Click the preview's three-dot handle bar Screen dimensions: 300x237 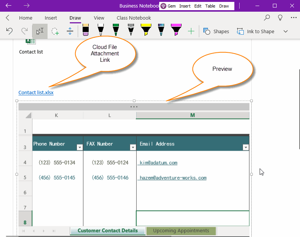(x=134, y=107)
